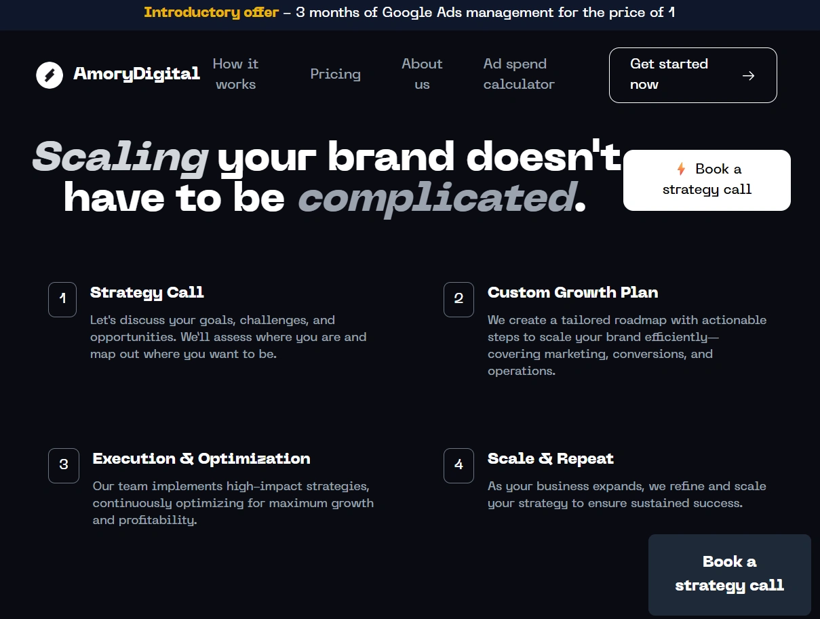Click the white Book a strategy call button
Viewport: 820px width, 619px height.
[707, 180]
